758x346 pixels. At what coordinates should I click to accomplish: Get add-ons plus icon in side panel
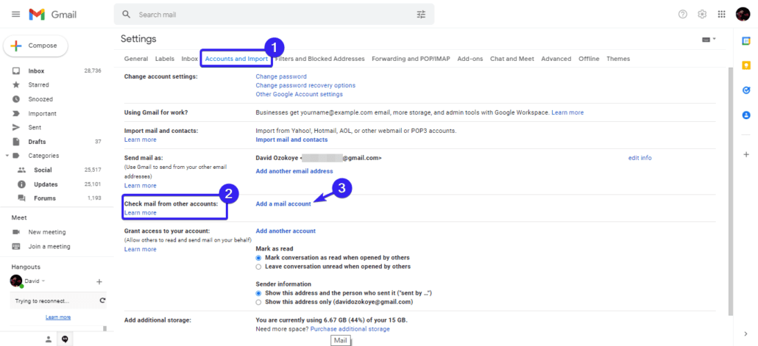[x=746, y=154]
